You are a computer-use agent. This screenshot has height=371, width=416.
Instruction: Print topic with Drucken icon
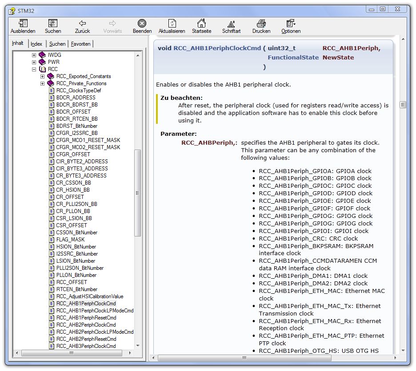[261, 24]
